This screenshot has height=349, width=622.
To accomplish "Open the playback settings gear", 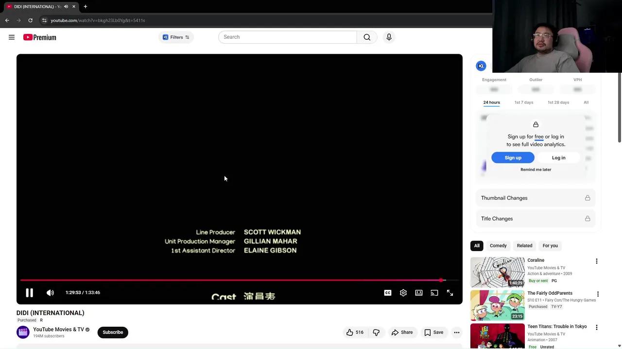I will [x=403, y=292].
